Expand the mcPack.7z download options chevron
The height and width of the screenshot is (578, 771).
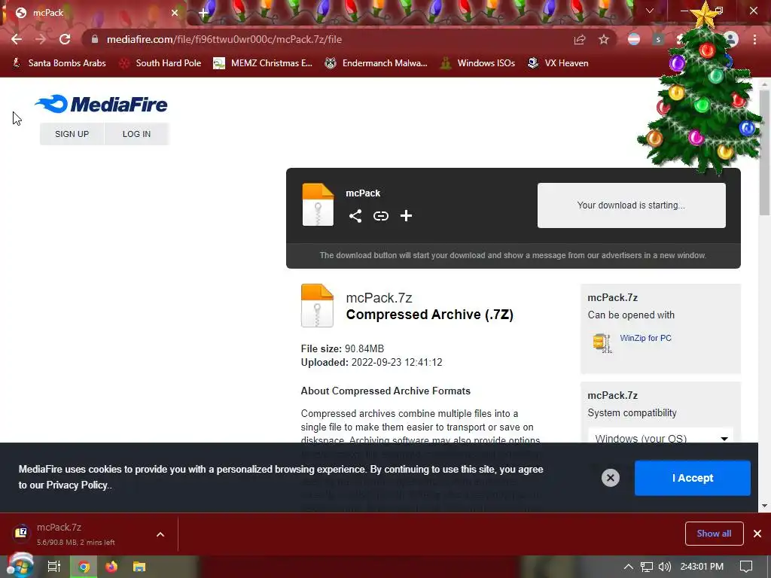[160, 534]
